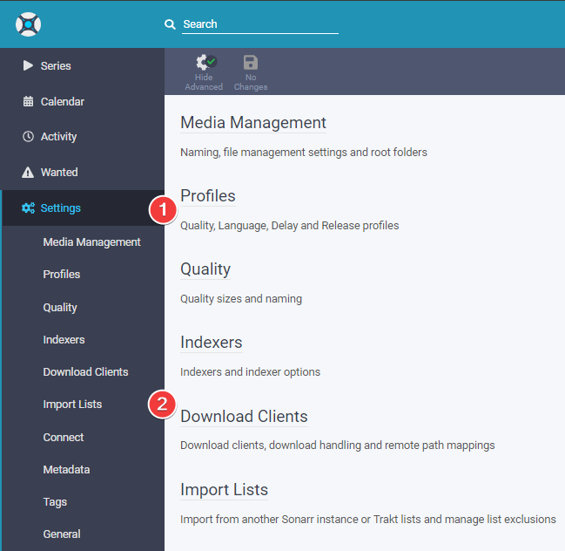Viewport: 565px width, 551px height.
Task: Type in the Search input field
Action: point(259,24)
